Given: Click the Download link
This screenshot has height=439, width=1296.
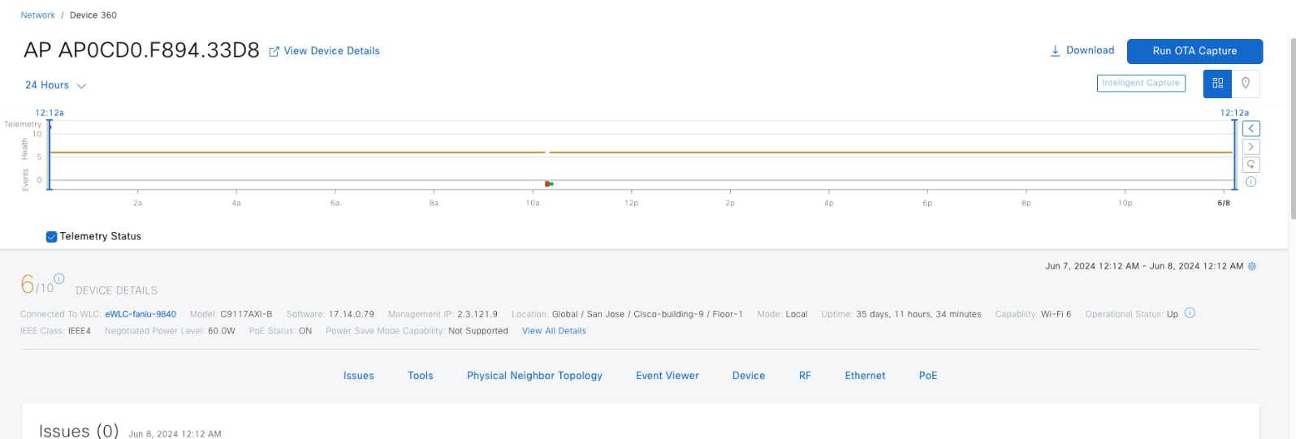Looking at the screenshot, I should (x=1082, y=50).
